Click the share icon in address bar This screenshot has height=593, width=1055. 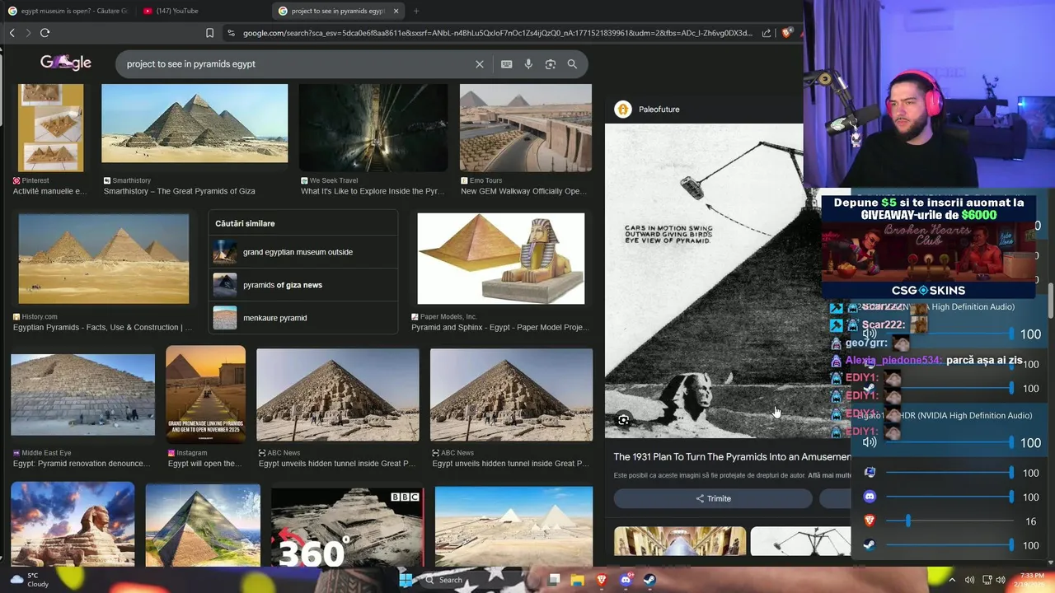[767, 33]
